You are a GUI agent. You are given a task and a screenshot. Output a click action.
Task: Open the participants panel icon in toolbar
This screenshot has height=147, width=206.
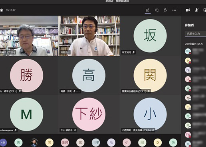pos(148,10)
